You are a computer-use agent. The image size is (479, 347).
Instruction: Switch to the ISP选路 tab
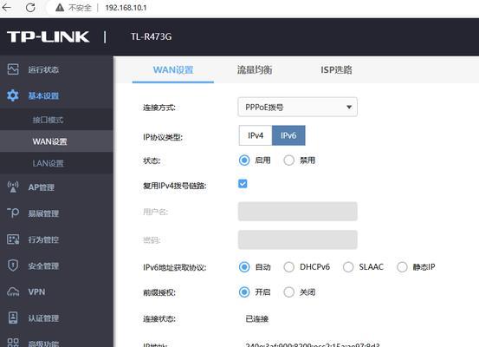336,69
